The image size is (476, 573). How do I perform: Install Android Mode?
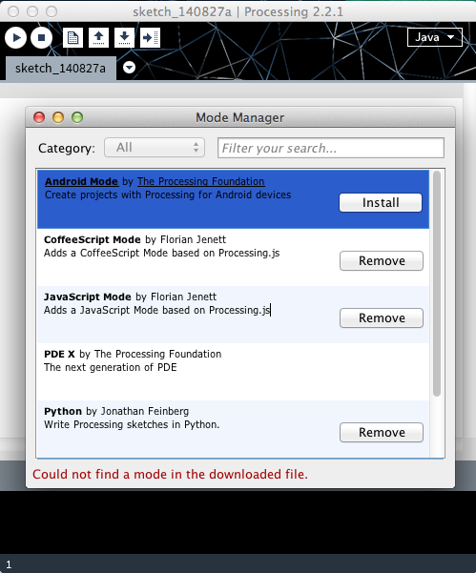point(381,202)
